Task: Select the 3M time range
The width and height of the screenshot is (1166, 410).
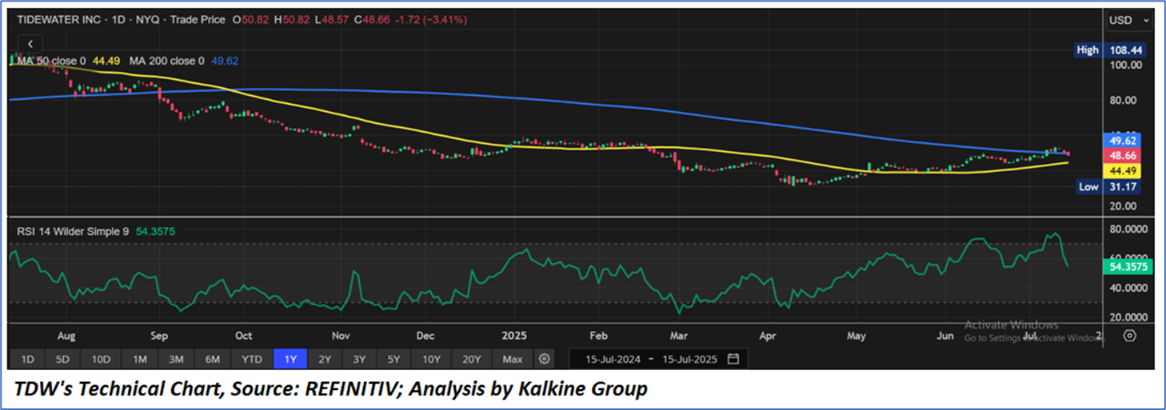Action: pyautogui.click(x=176, y=359)
